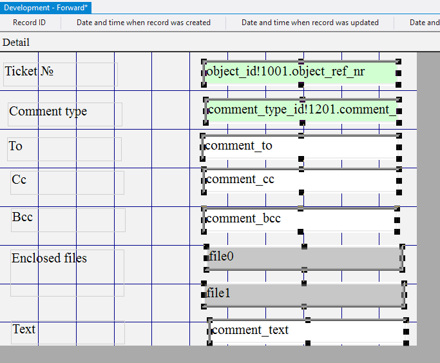440x363 pixels.
Task: Select the gray file0 control
Action: click(303, 258)
